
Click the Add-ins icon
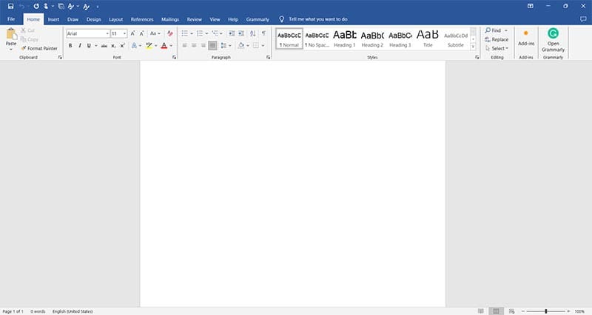point(525,33)
